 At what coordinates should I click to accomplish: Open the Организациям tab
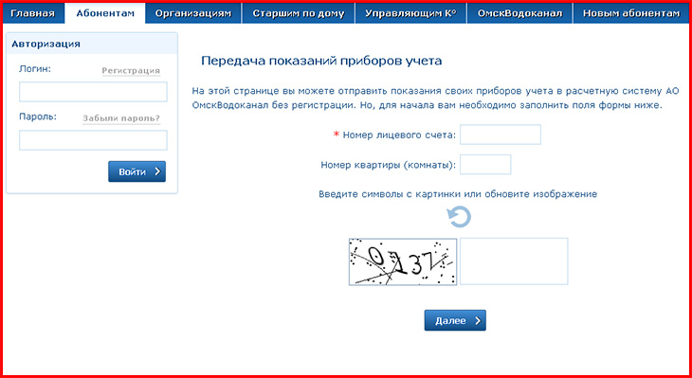(193, 13)
